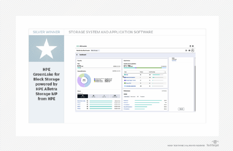Open the notifications bell icon
The width and height of the screenshot is (233, 151).
[186, 51]
